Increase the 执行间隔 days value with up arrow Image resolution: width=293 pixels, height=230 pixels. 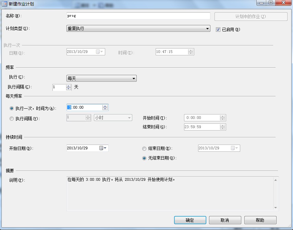(69, 86)
